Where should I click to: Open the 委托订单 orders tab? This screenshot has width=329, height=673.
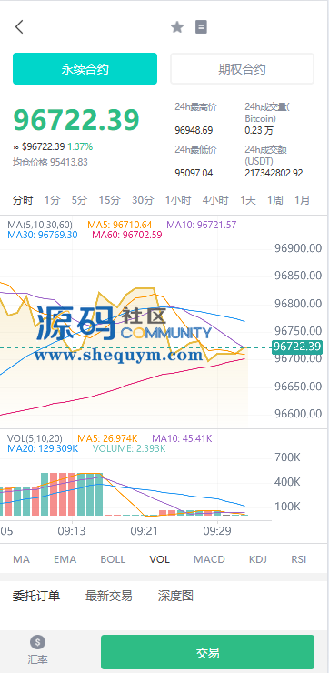[36, 596]
